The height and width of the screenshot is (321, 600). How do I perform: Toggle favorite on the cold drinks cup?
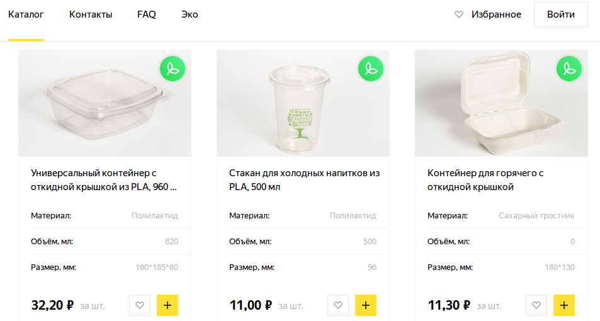(338, 305)
